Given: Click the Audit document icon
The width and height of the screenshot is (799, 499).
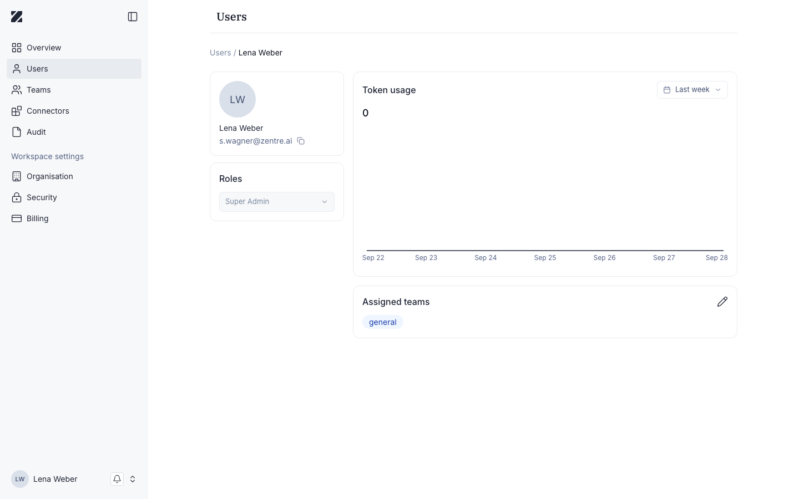Looking at the screenshot, I should click(17, 132).
